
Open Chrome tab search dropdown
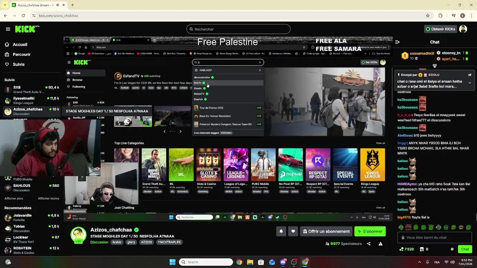tap(4, 5)
